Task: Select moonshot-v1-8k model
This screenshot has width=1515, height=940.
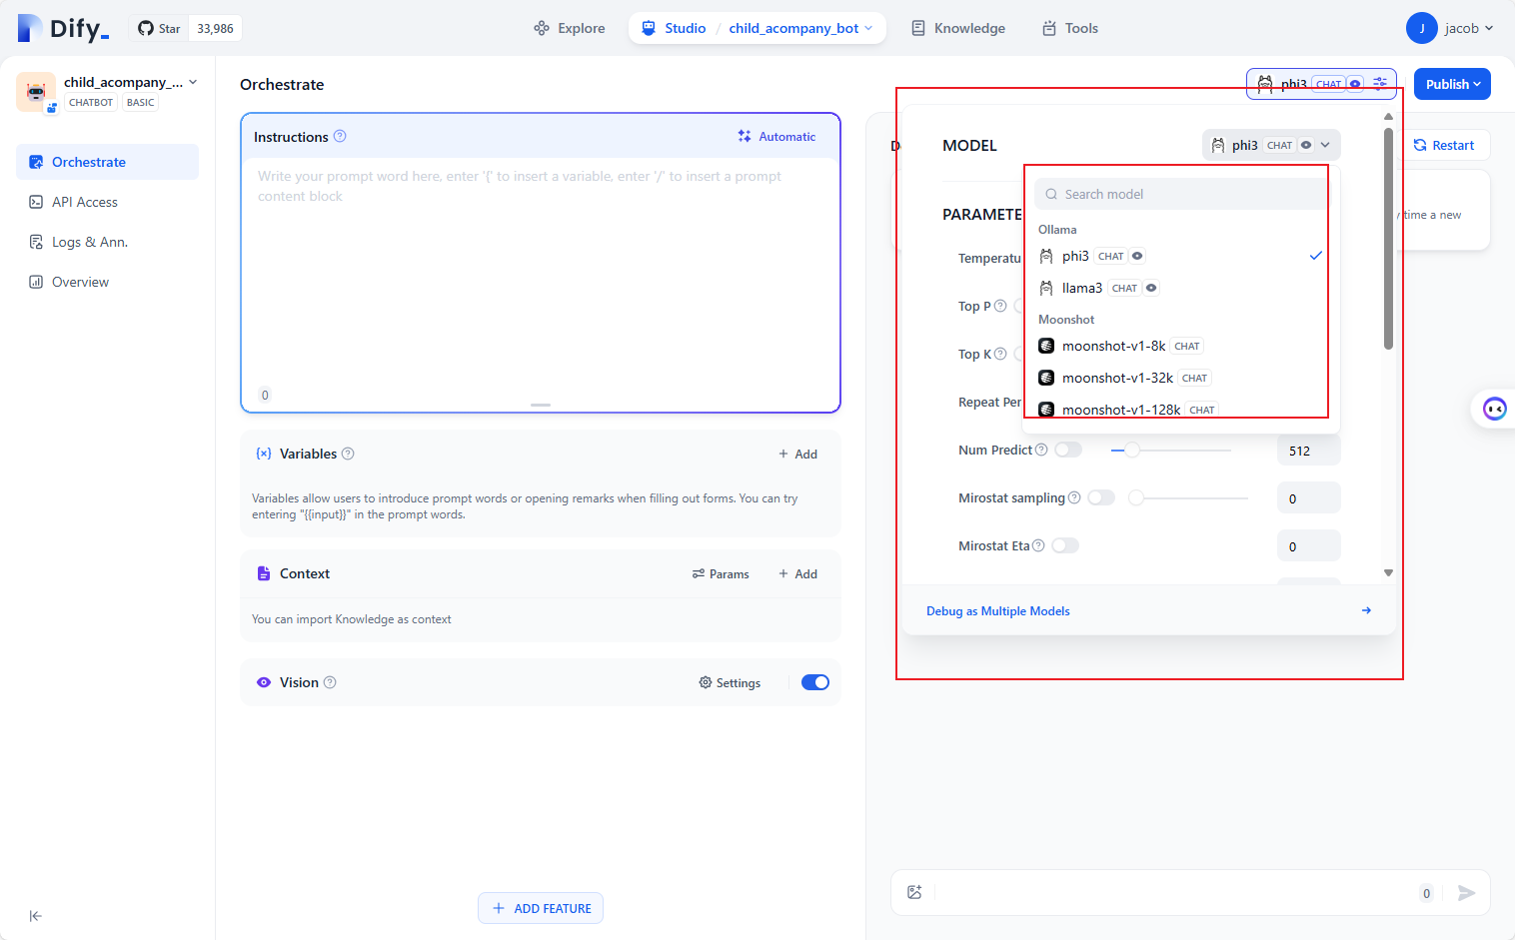Action: tap(1180, 346)
